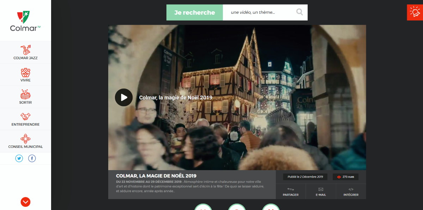Click heading 'COLMAR, LA MAGIE DE NOËL 2019'

point(156,176)
